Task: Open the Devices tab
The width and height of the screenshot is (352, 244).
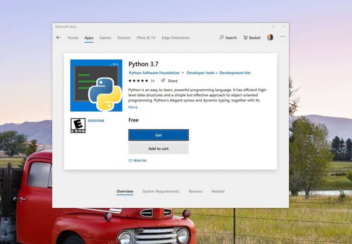Action: tap(124, 38)
